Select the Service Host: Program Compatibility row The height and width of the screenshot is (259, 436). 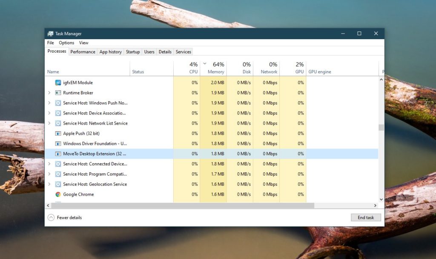pyautogui.click(x=94, y=174)
